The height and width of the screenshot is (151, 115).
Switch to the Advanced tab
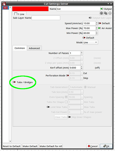pos(34,48)
